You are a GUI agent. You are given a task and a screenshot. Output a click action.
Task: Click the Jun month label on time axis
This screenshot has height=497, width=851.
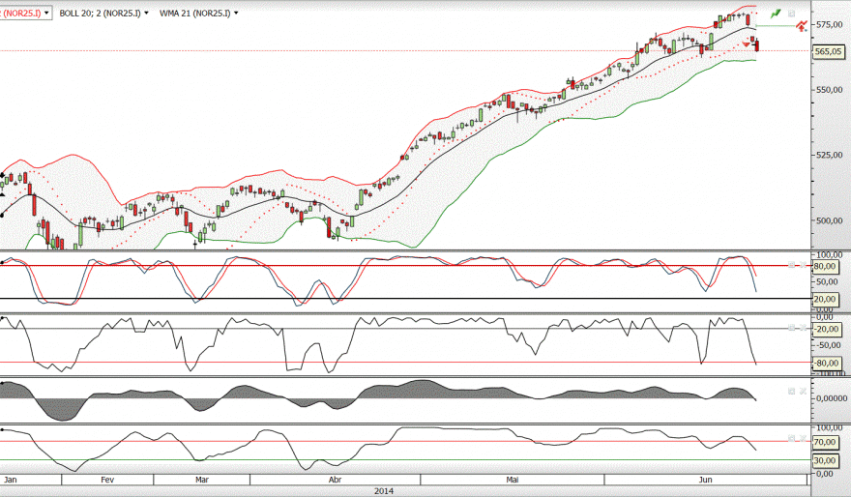tap(706, 480)
